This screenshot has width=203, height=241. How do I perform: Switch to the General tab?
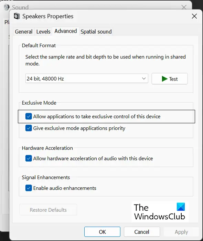(x=24, y=32)
